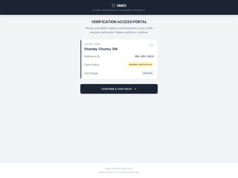Screen dimensions: 238x178
Task: Click System Version 4.2.0 footer text
Action: coord(109,172)
